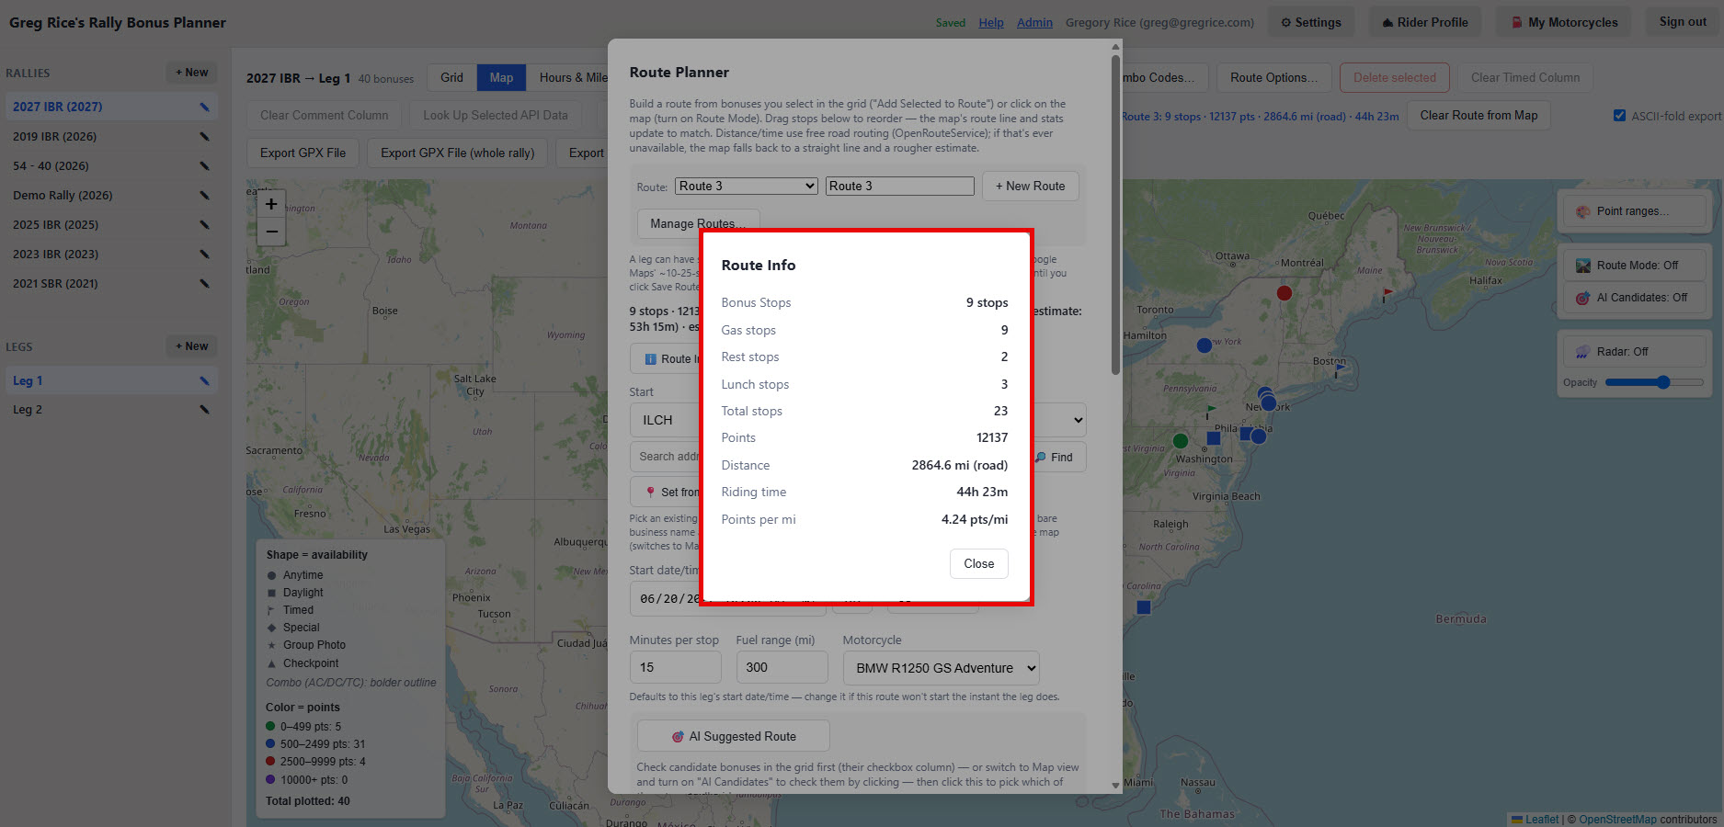Open the Admin link
The image size is (1724, 827).
[1034, 22]
